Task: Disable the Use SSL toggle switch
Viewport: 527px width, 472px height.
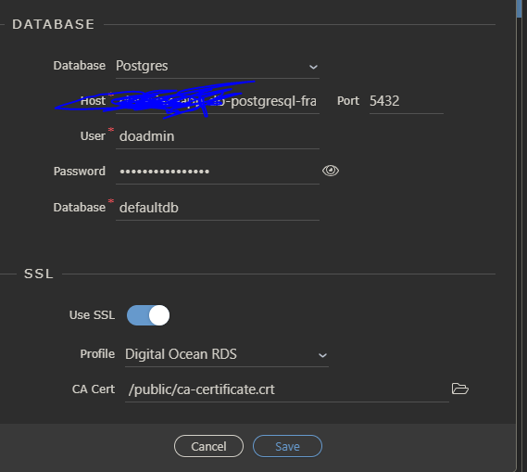Action: [148, 315]
